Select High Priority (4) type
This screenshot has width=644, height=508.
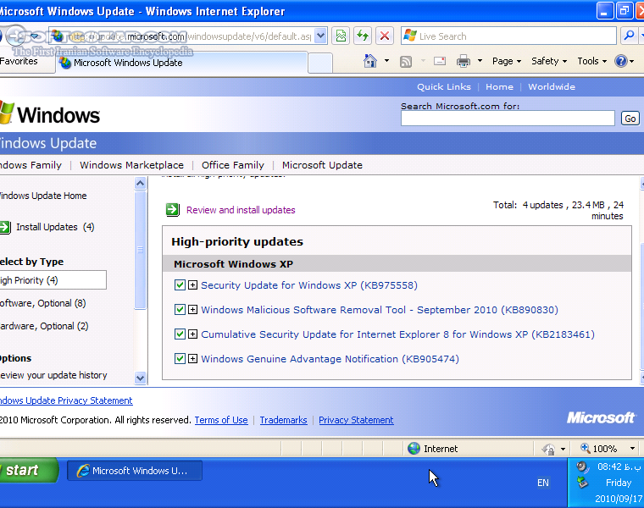pyautogui.click(x=53, y=280)
